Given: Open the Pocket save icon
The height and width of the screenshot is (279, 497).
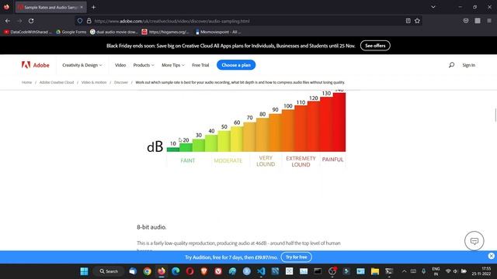Looking at the screenshot, I should click(466, 21).
